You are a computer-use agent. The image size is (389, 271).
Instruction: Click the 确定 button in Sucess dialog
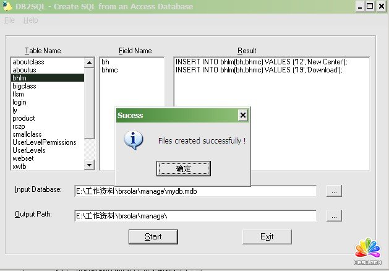pos(184,168)
